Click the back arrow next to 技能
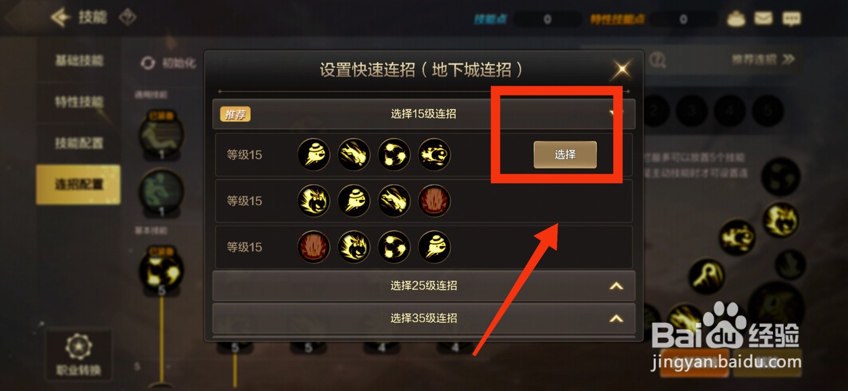 pyautogui.click(x=60, y=17)
